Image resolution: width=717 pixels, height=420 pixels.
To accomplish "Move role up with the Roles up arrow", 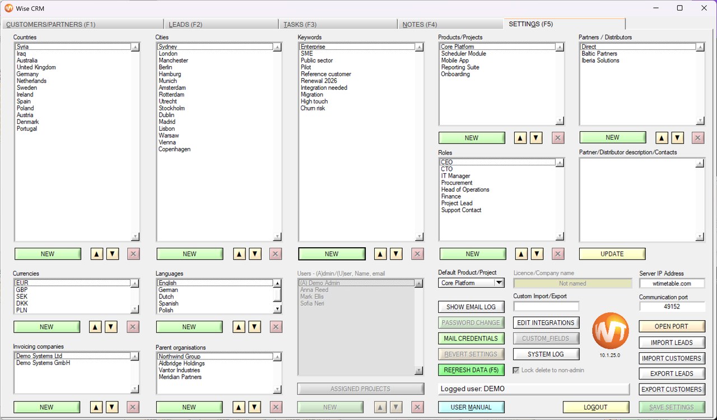I will tap(521, 254).
